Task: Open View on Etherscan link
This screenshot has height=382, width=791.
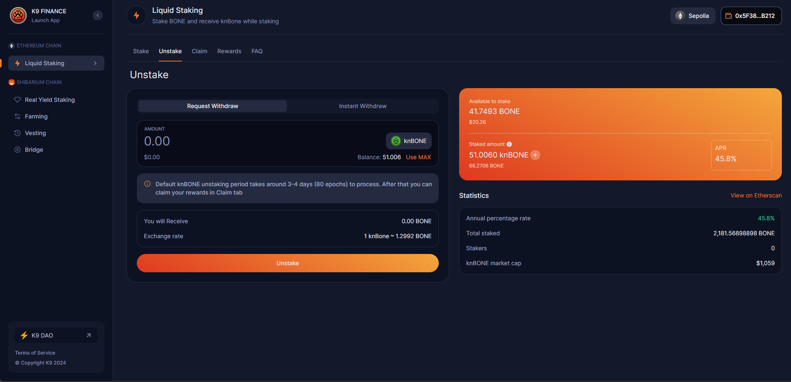Action: pyautogui.click(x=756, y=195)
